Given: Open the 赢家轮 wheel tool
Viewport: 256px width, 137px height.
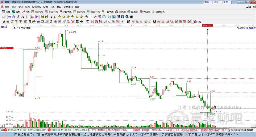Looking at the screenshot, I should tap(133, 12).
